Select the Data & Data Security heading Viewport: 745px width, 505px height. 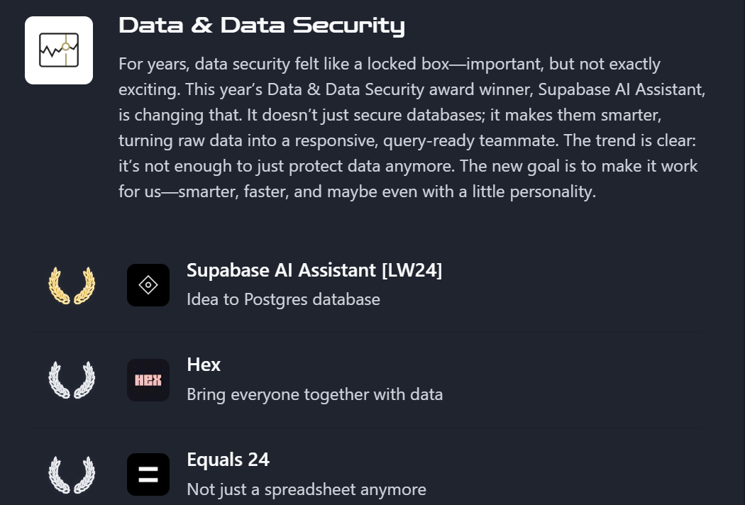[262, 26]
